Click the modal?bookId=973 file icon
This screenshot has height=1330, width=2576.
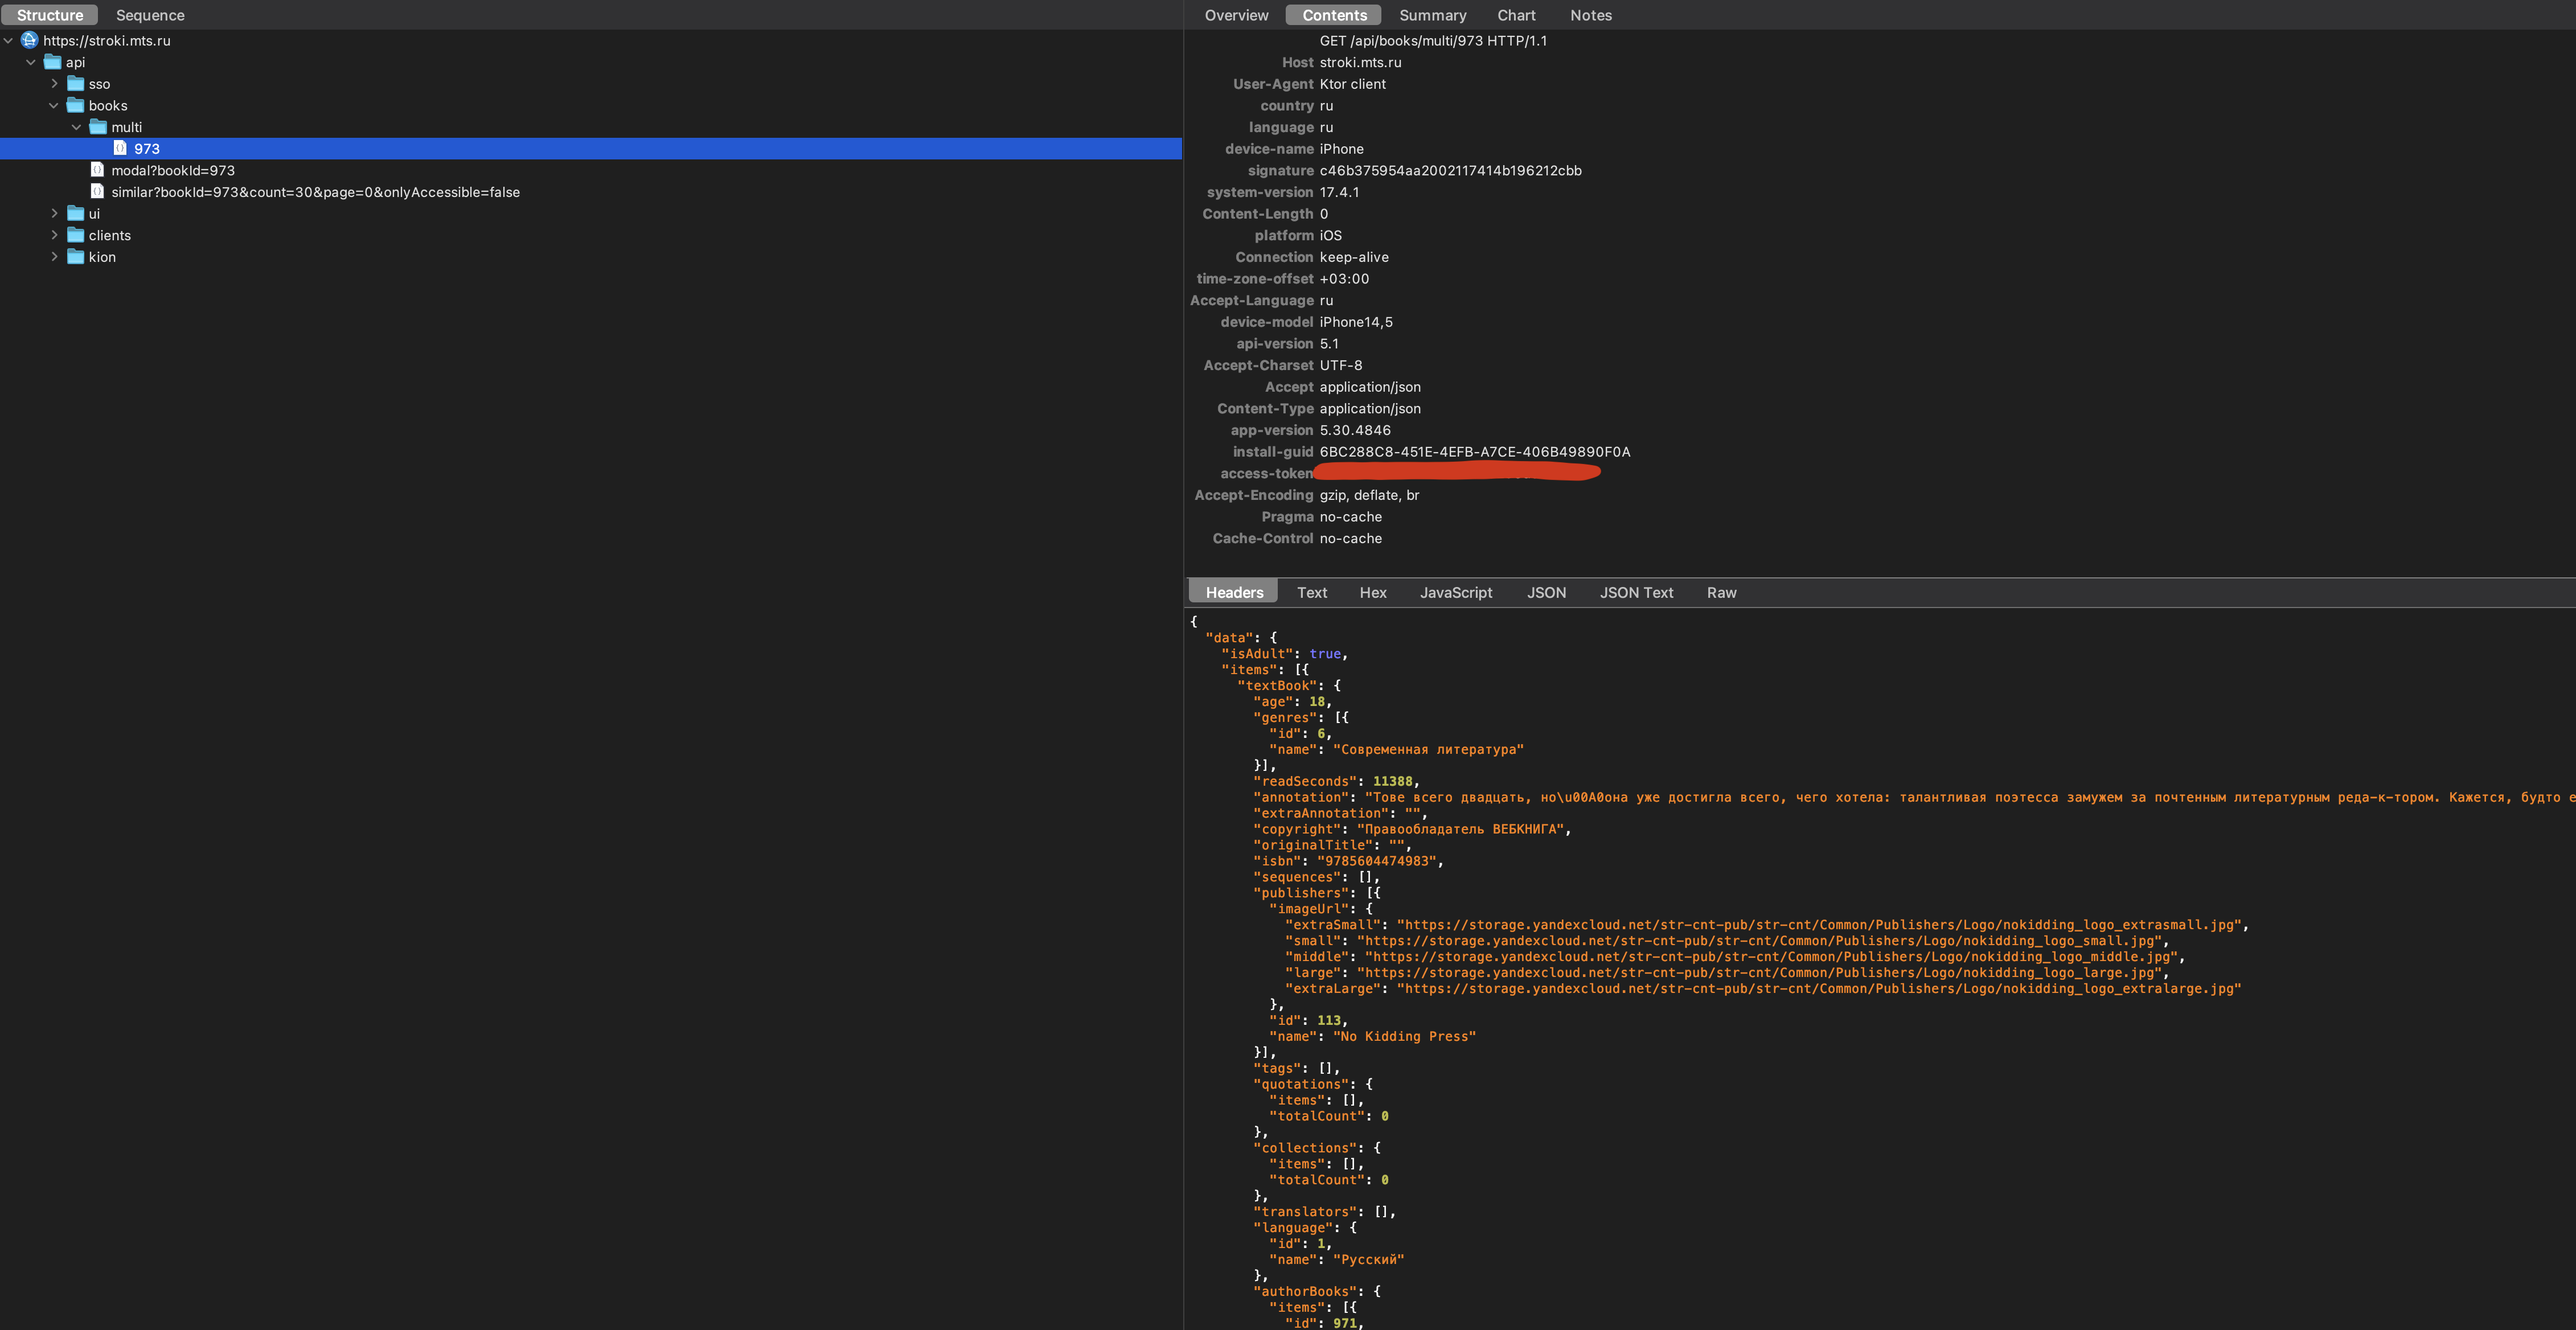click(x=97, y=170)
